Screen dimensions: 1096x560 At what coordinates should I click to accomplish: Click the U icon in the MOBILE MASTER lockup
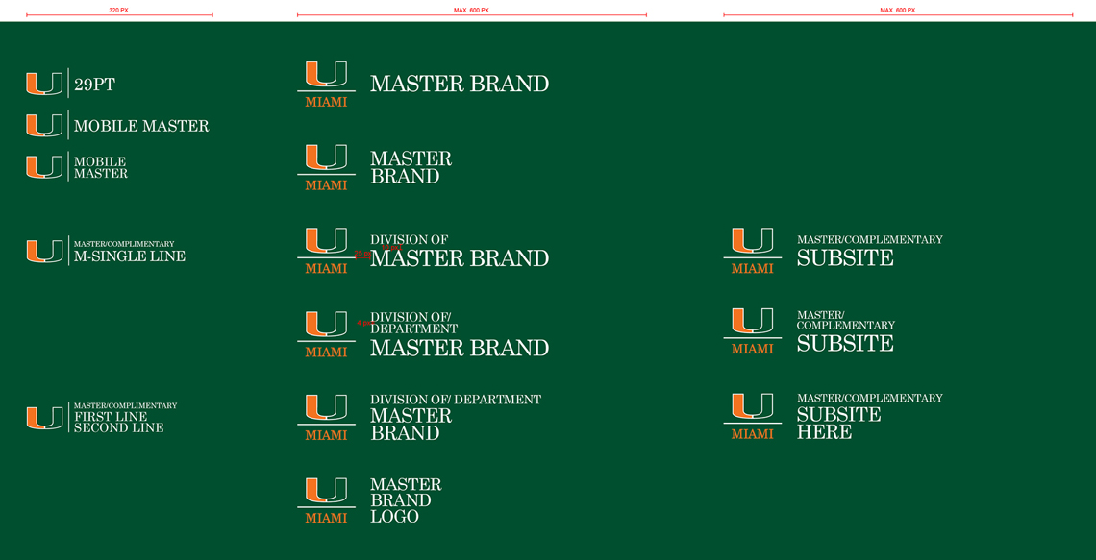click(x=43, y=124)
